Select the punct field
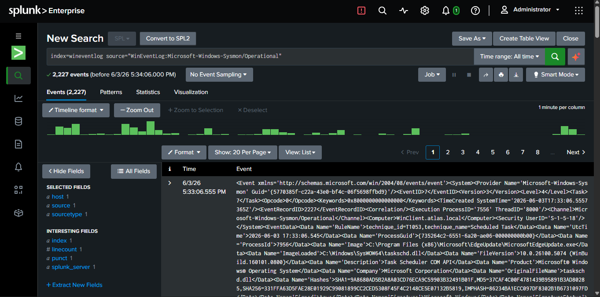The image size is (600, 297). [x=59, y=258]
